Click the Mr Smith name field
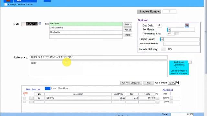Image resolution: width=207 pixels, height=116 pixels. point(86,24)
